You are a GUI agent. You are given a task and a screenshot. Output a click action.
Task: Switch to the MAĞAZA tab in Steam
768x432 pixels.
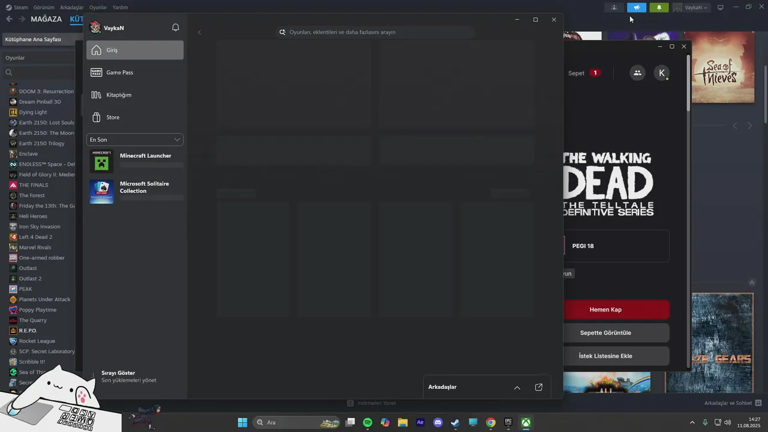[46, 19]
